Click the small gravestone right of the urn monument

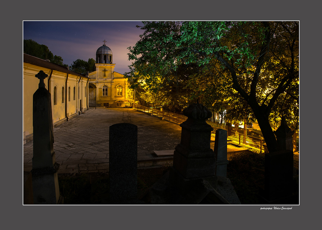click(x=221, y=152)
